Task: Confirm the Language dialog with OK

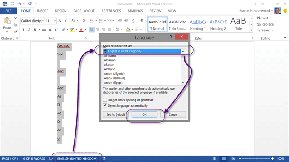Action: 144,114
